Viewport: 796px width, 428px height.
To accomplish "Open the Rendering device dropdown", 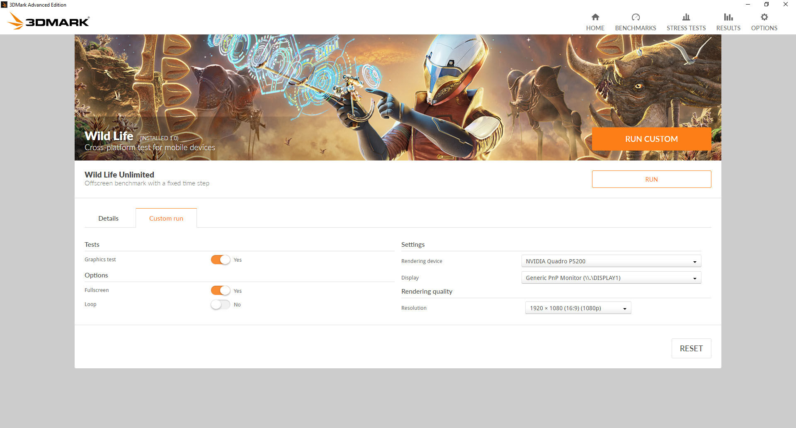I will pos(611,261).
